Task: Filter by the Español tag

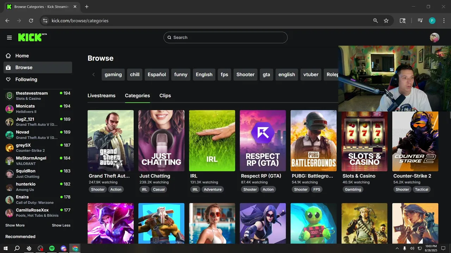Action: click(x=157, y=74)
